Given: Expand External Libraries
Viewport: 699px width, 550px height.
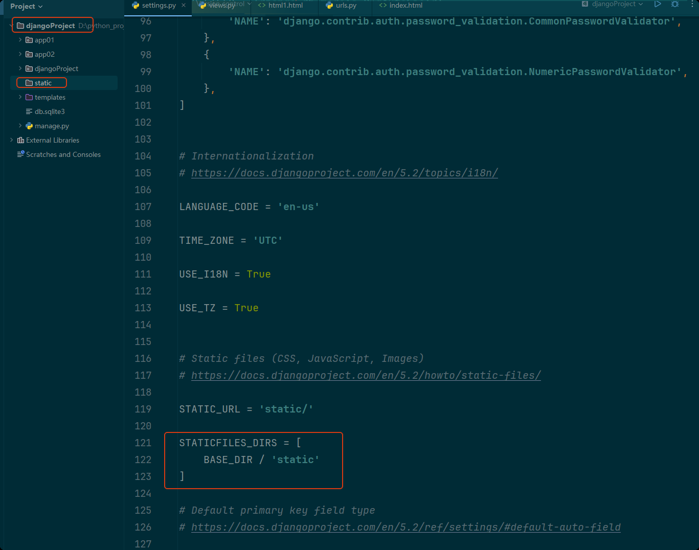Looking at the screenshot, I should tap(11, 140).
